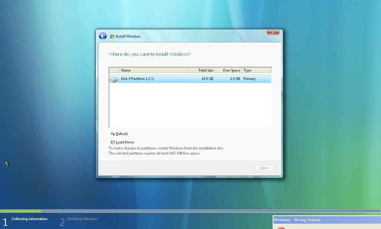Click the hard drive icon for Disk 0
The height and width of the screenshot is (229, 381).
[x=114, y=79]
